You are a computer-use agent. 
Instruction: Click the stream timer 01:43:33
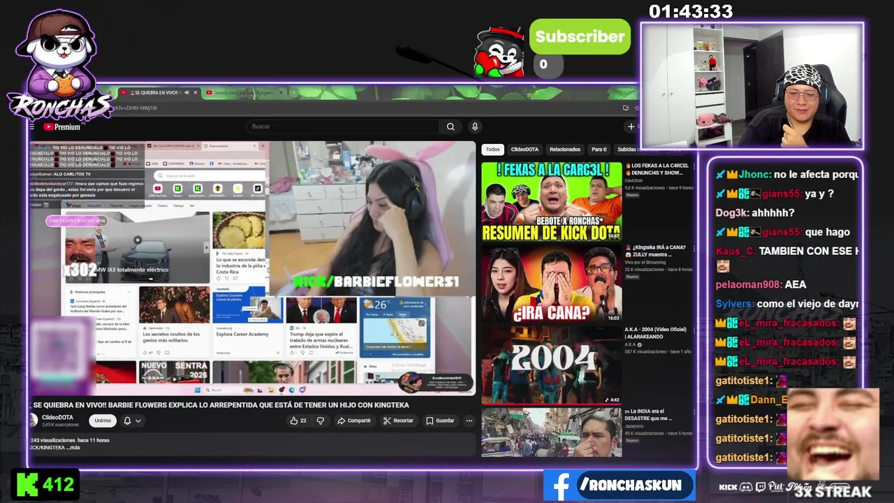pos(691,12)
